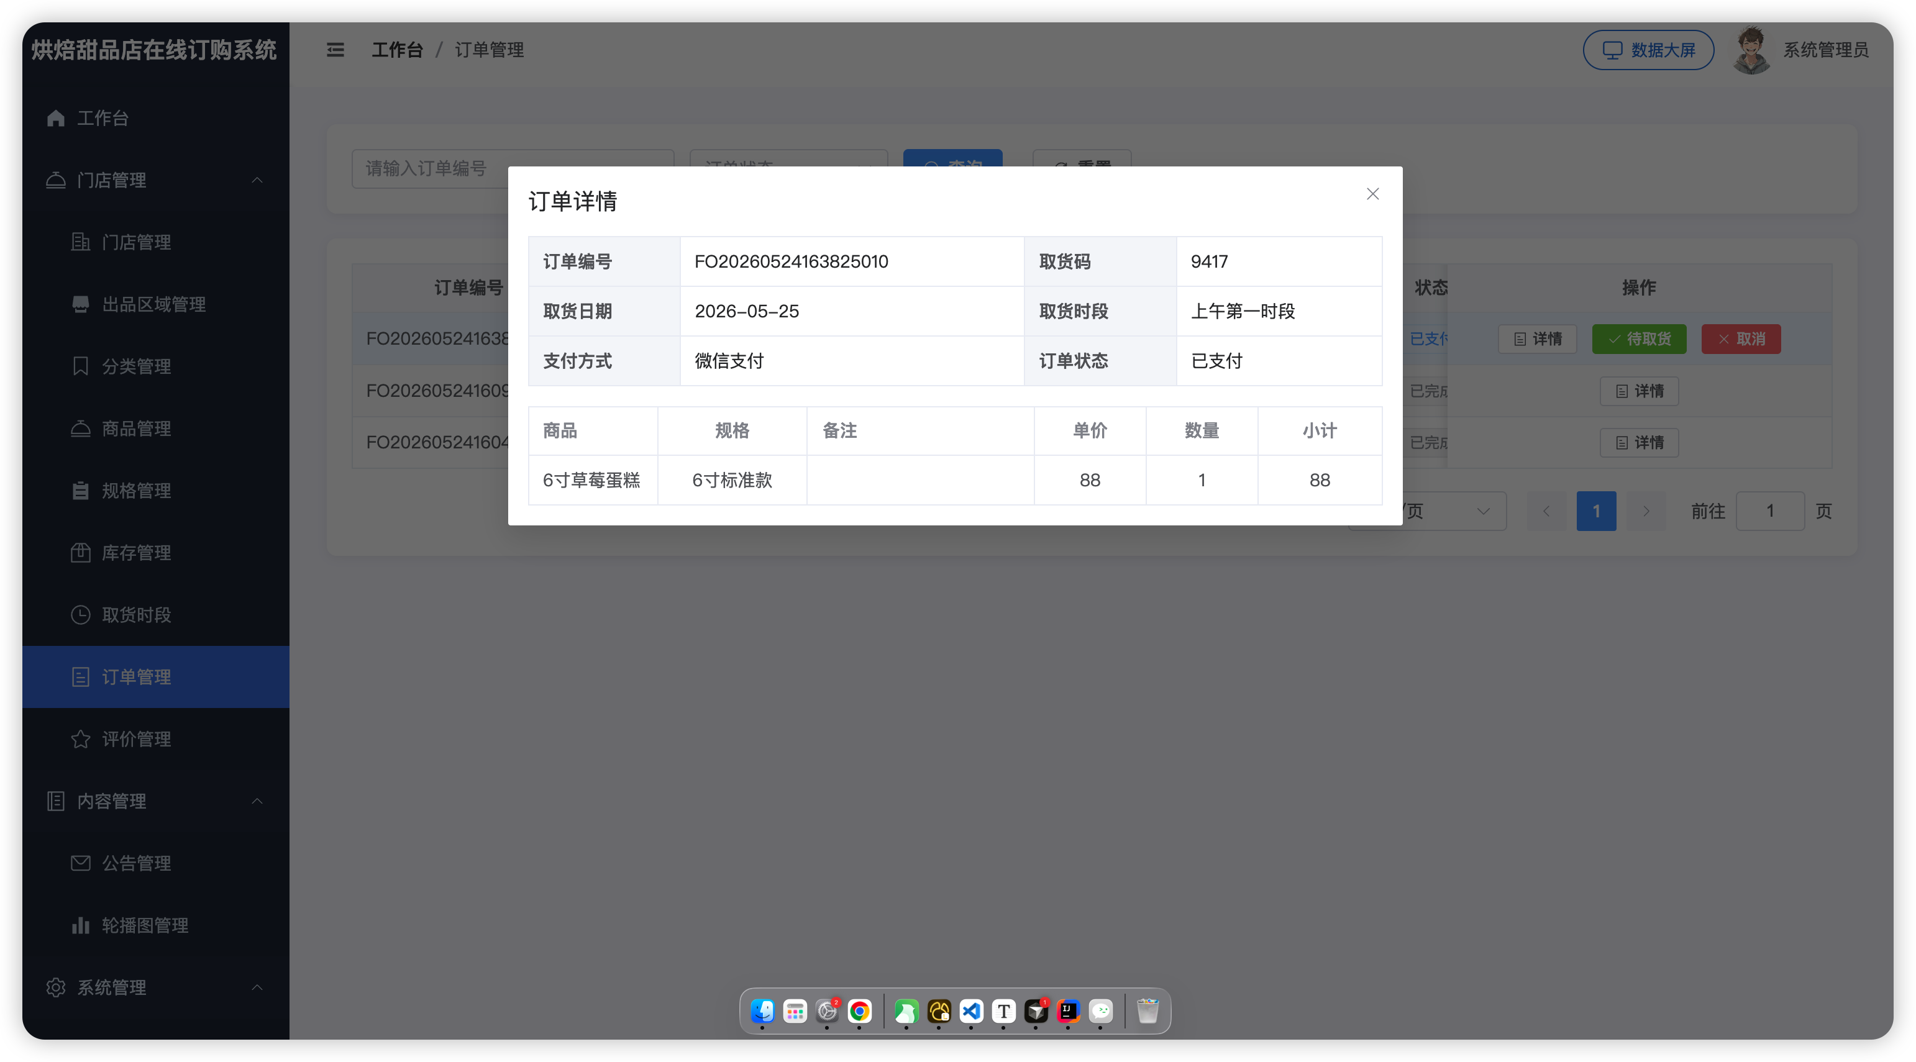Viewport: 1916px width, 1062px height.
Task: Open the 数据大屏 data screen button
Action: tap(1648, 50)
